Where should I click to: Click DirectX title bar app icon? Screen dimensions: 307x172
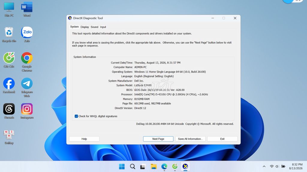[x=70, y=18]
